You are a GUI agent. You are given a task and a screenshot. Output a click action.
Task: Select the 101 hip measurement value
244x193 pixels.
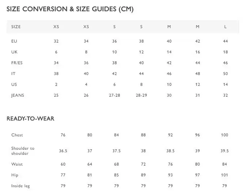(x=225, y=175)
